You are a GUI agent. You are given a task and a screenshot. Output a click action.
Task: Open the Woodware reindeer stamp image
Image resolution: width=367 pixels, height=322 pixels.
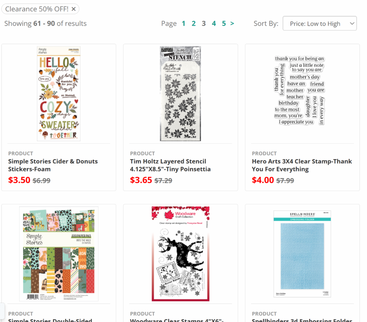click(180, 254)
